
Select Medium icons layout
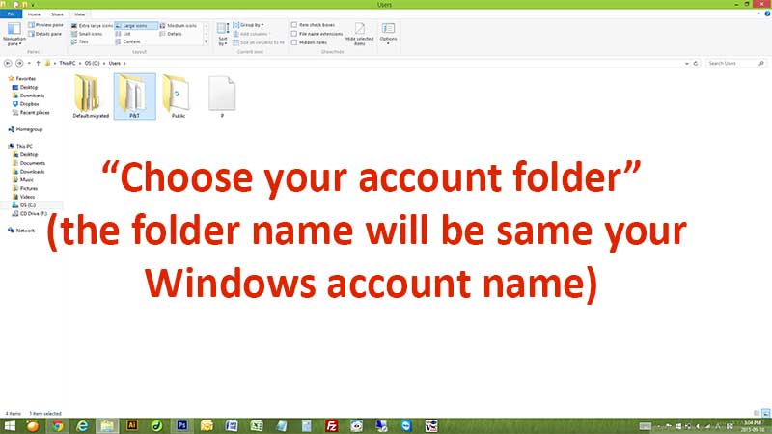[x=179, y=26]
